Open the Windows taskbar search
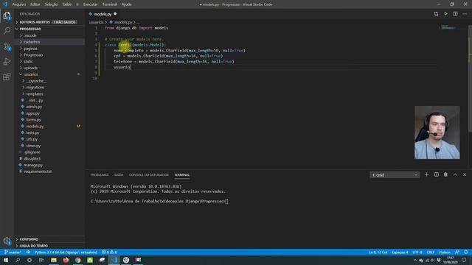 [18, 260]
